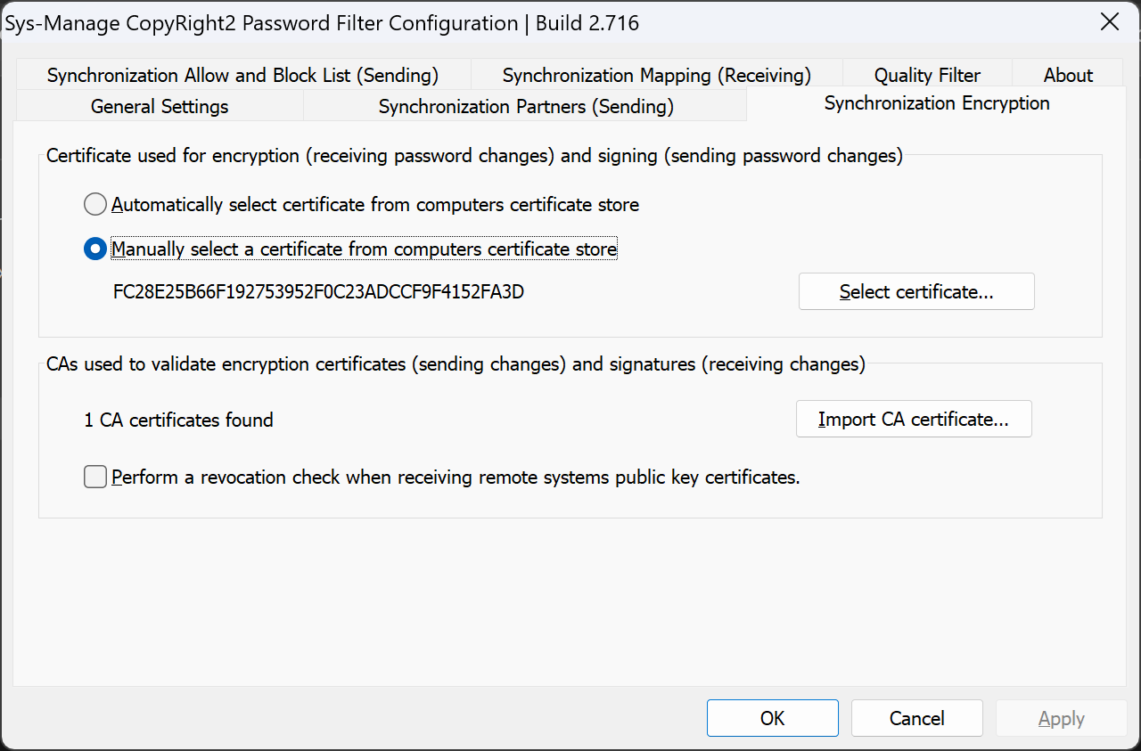
Task: Click the Apply button
Action: (x=1061, y=718)
